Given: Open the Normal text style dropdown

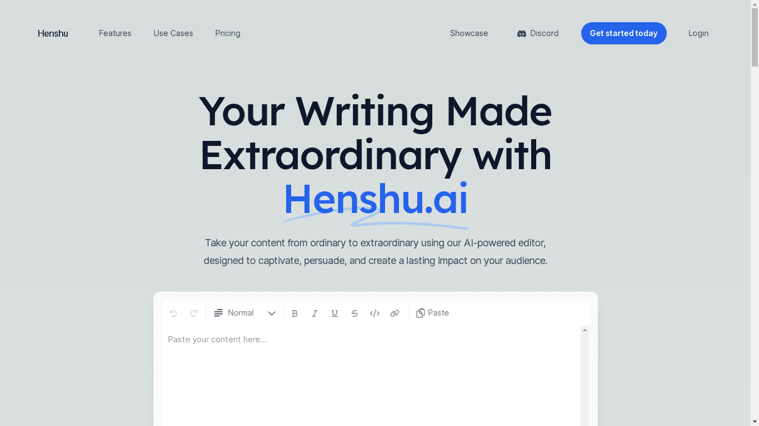Looking at the screenshot, I should point(244,313).
